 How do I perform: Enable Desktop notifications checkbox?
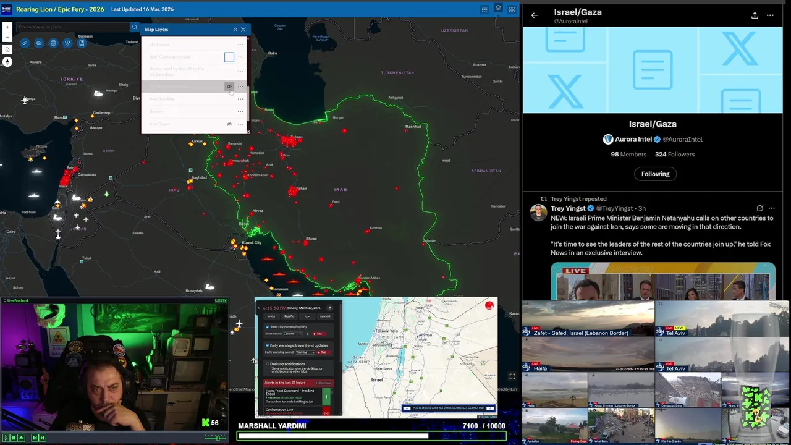[268, 364]
